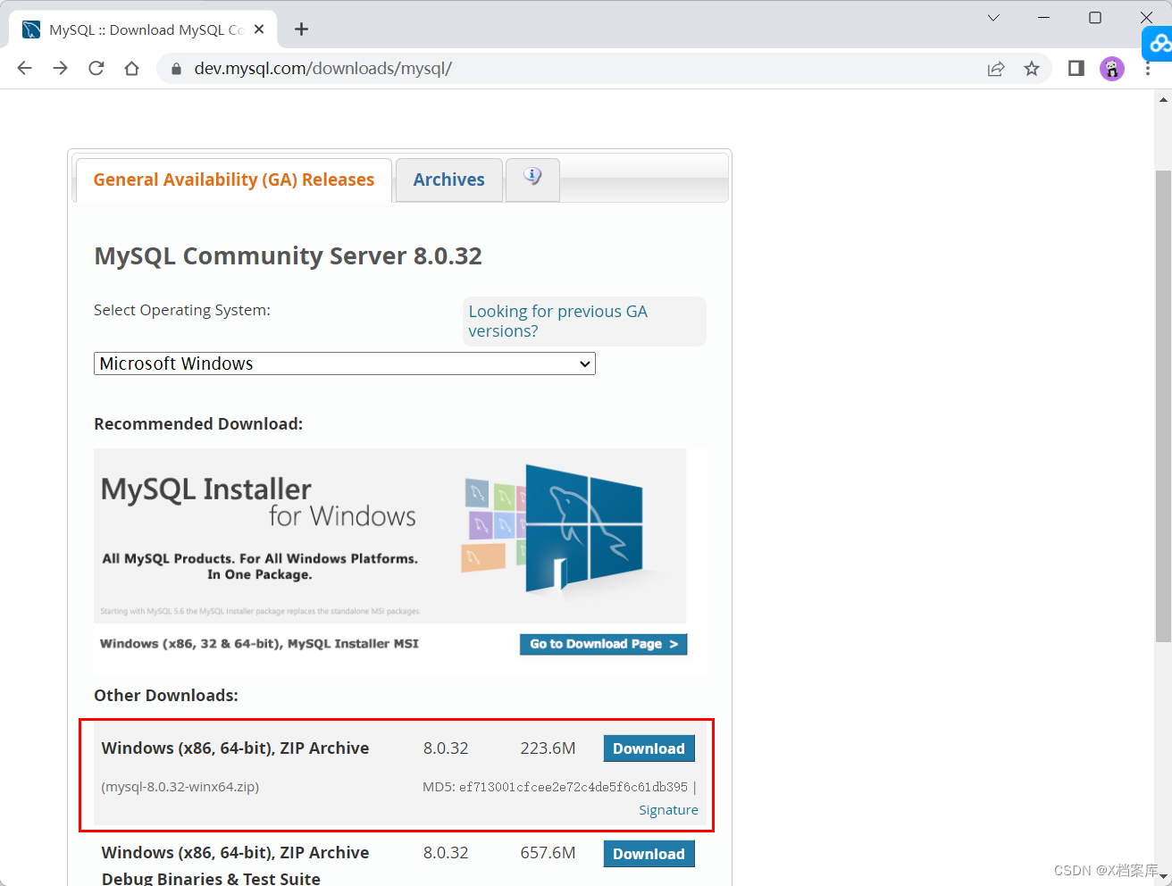Click the page vertical scrollbar thumb
1172x886 pixels.
click(x=1163, y=406)
